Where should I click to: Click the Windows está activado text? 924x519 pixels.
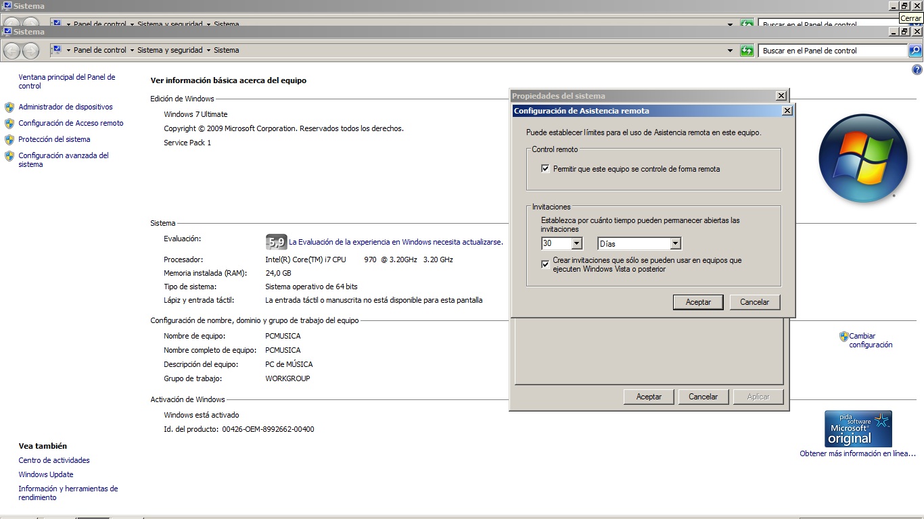[202, 415]
